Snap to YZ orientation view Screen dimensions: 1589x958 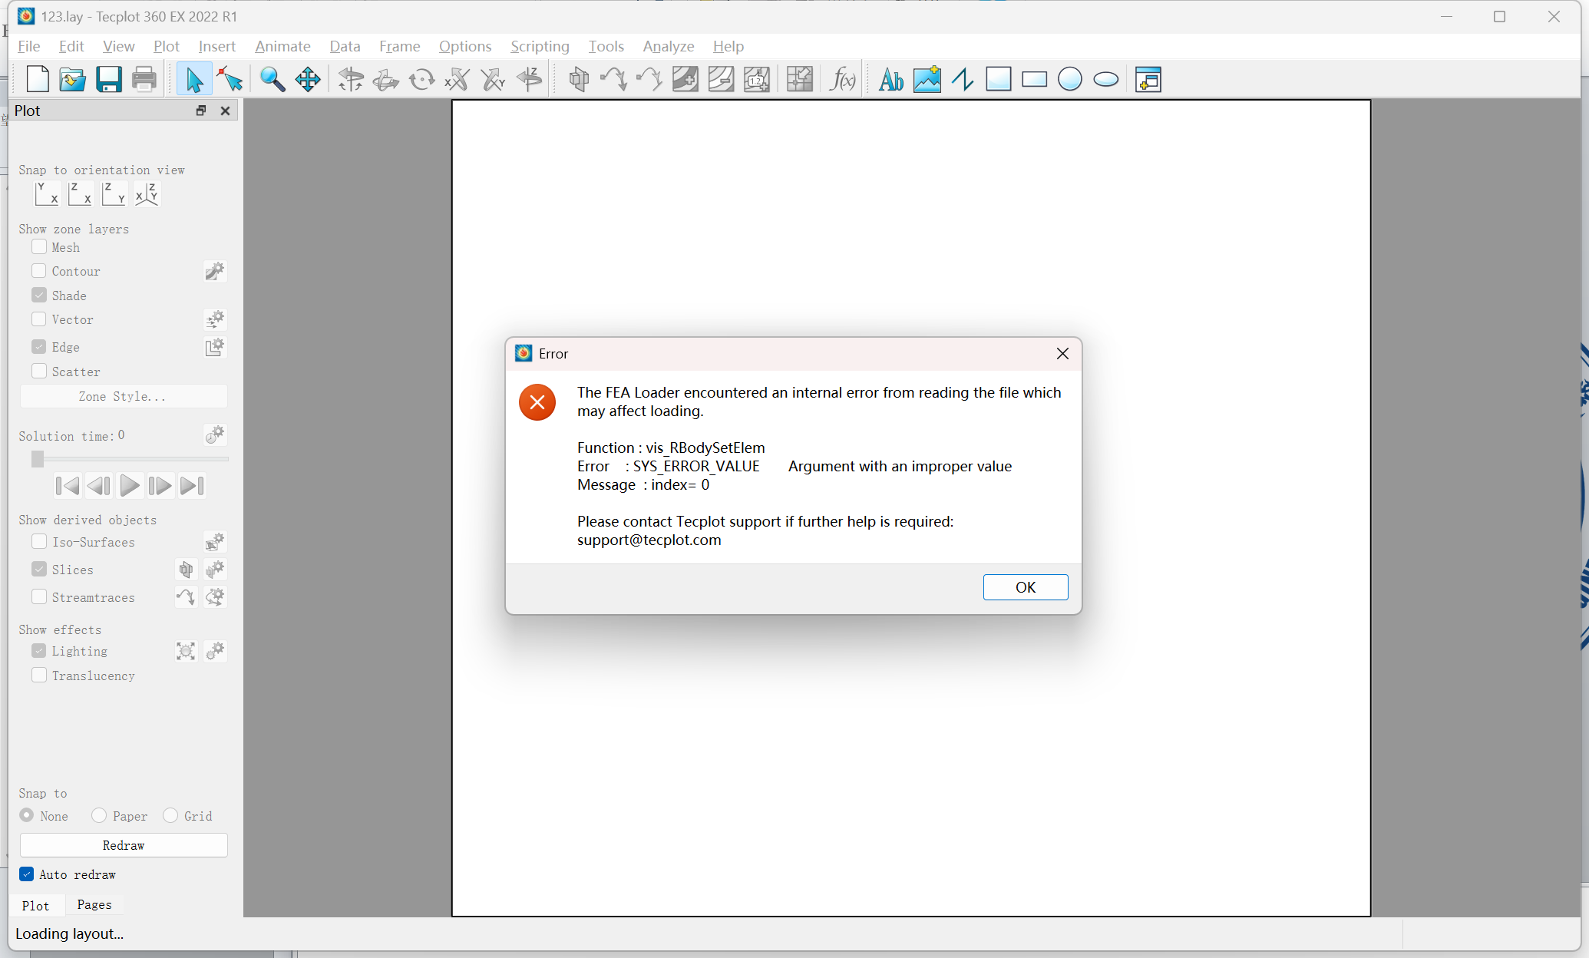pyautogui.click(x=114, y=193)
